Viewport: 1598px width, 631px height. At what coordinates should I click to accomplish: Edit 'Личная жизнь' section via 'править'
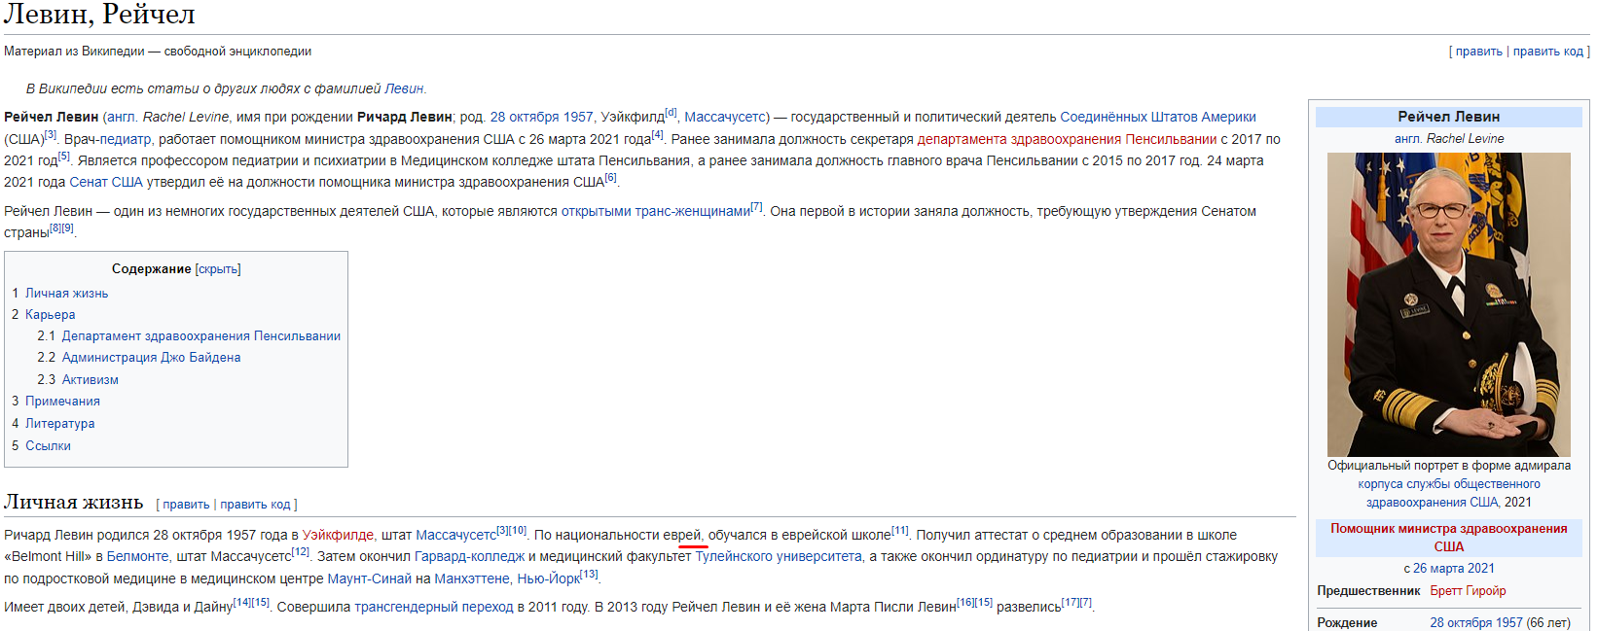coord(186,505)
